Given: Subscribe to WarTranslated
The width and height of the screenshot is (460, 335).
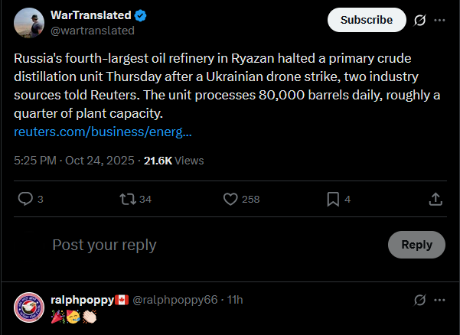Looking at the screenshot, I should click(367, 20).
